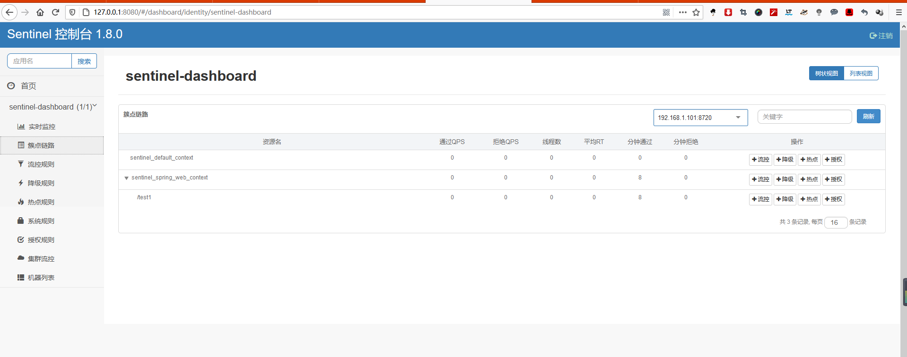This screenshot has height=357, width=907.
Task: Click the authorization rules (授权规则) check icon
Action: pyautogui.click(x=21, y=240)
